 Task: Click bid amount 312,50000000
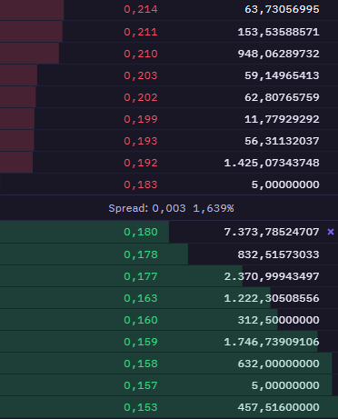click(279, 320)
